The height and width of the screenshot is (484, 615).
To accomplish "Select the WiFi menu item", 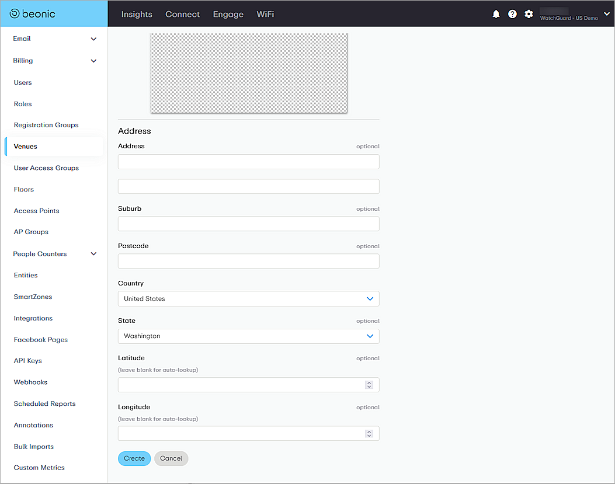I will 265,14.
